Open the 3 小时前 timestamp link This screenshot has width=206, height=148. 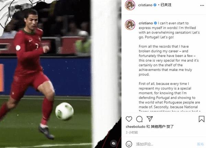[x=131, y=132]
